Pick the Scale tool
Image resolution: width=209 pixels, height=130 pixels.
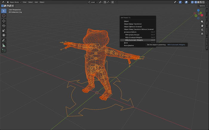[x=4, y=30]
